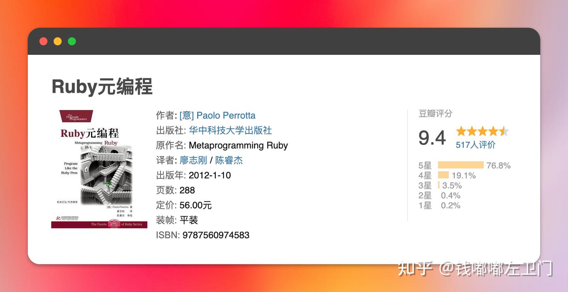Select the third star in the rating row
Image resolution: width=568 pixels, height=292 pixels.
click(x=482, y=131)
